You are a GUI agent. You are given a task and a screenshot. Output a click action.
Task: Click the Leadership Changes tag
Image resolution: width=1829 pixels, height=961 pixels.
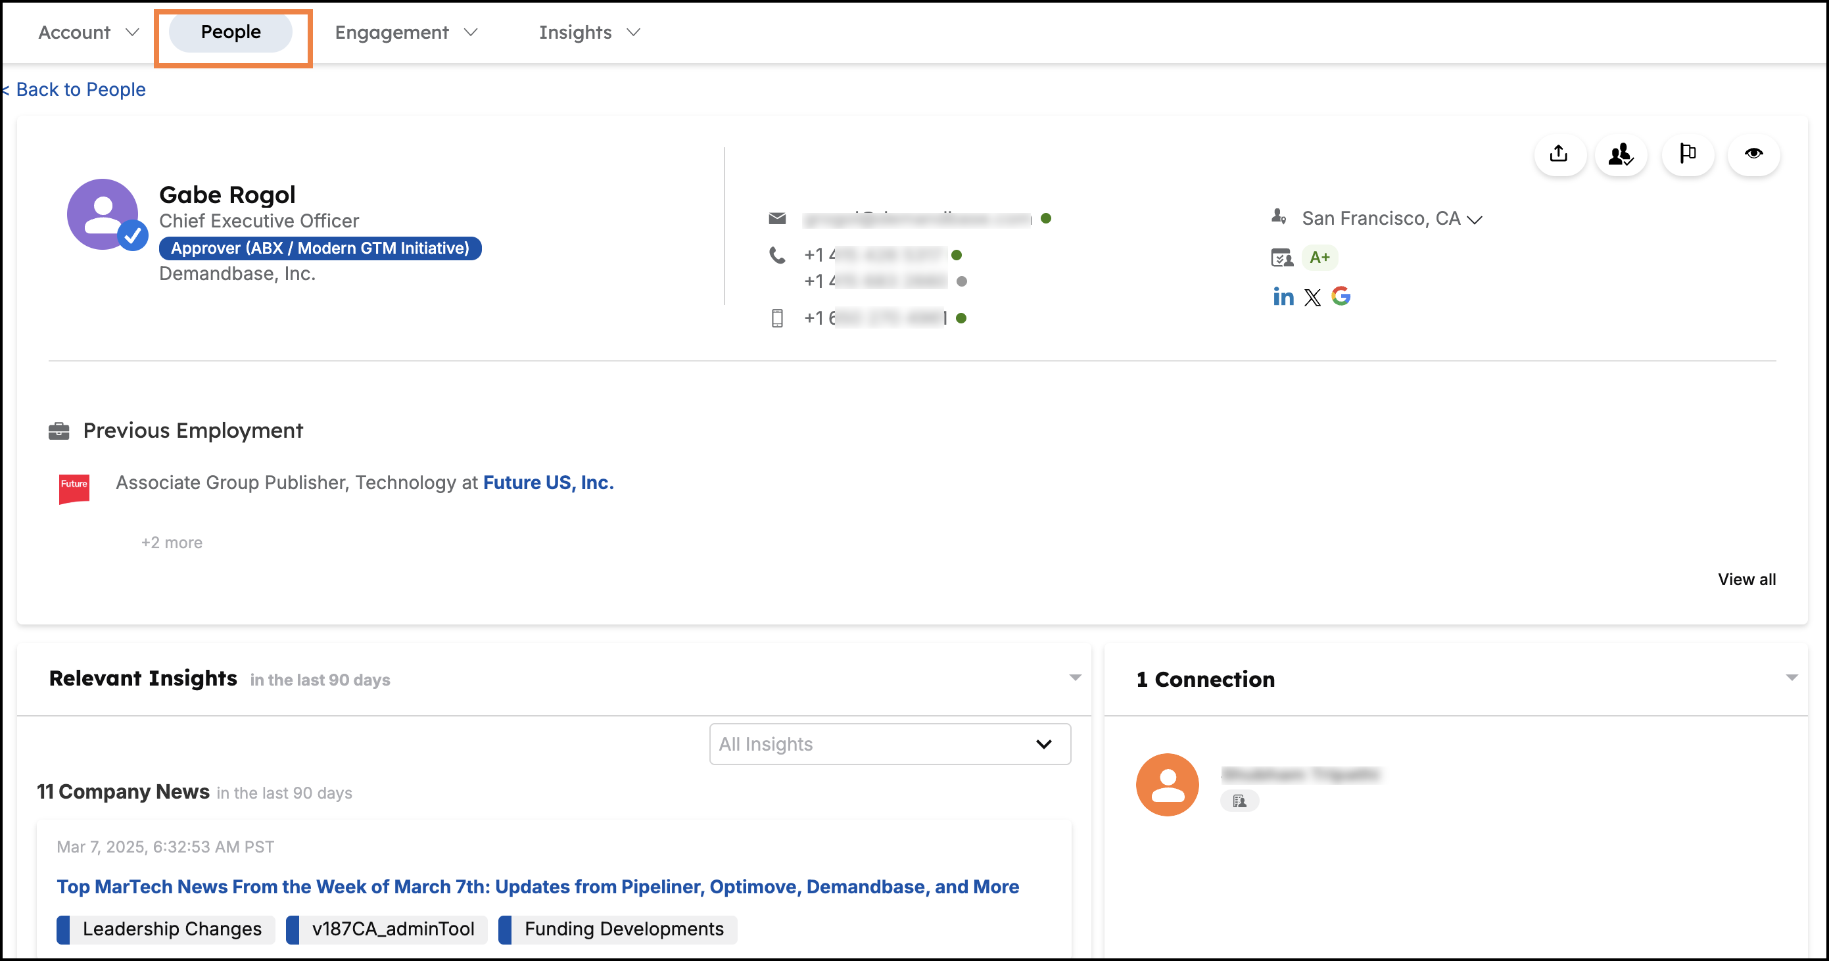coord(166,929)
